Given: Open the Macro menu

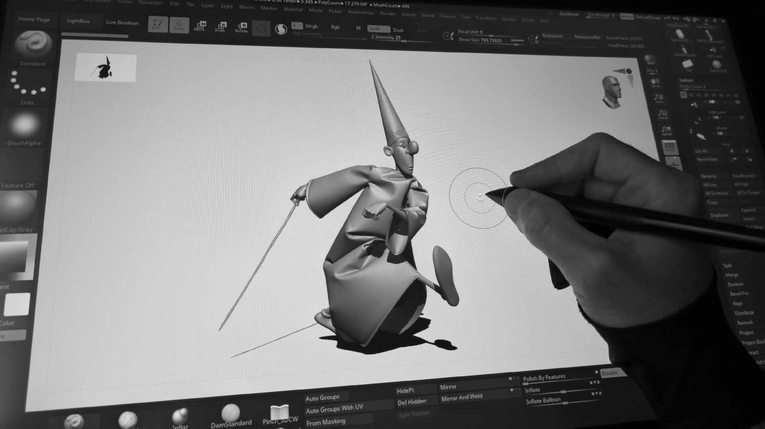Looking at the screenshot, I should point(246,7).
